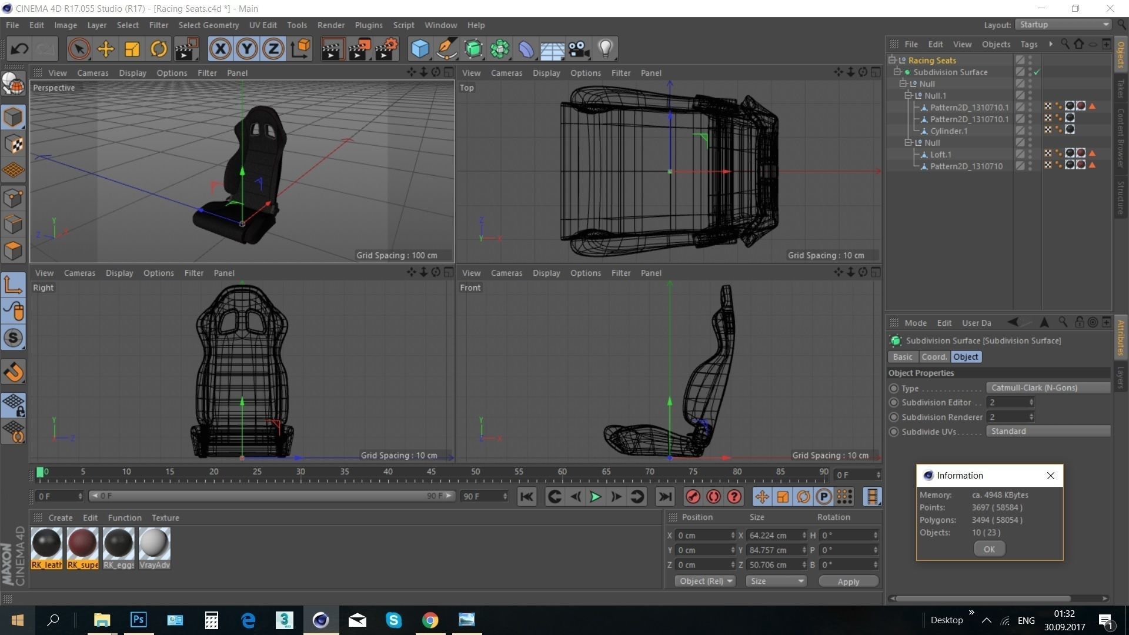The width and height of the screenshot is (1129, 635).
Task: Select RK_leather material swatch
Action: tap(46, 548)
